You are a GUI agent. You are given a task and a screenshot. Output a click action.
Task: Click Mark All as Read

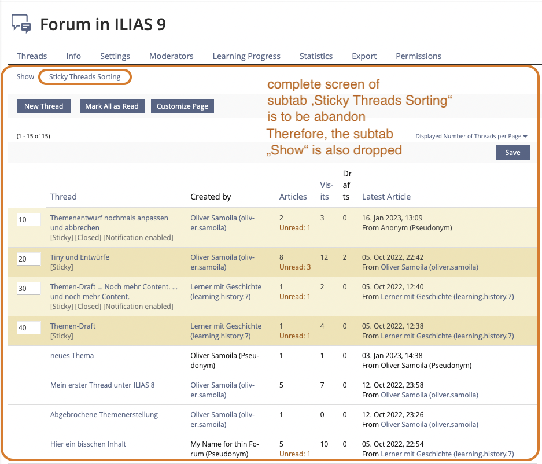point(112,106)
